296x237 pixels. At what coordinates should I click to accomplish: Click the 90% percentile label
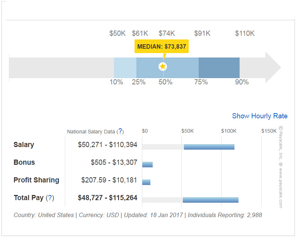(242, 82)
